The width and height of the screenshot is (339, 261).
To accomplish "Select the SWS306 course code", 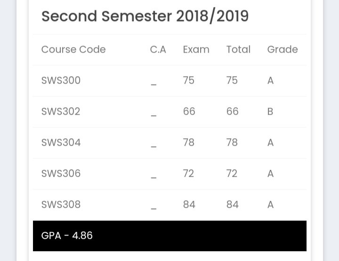I will coord(61,174).
